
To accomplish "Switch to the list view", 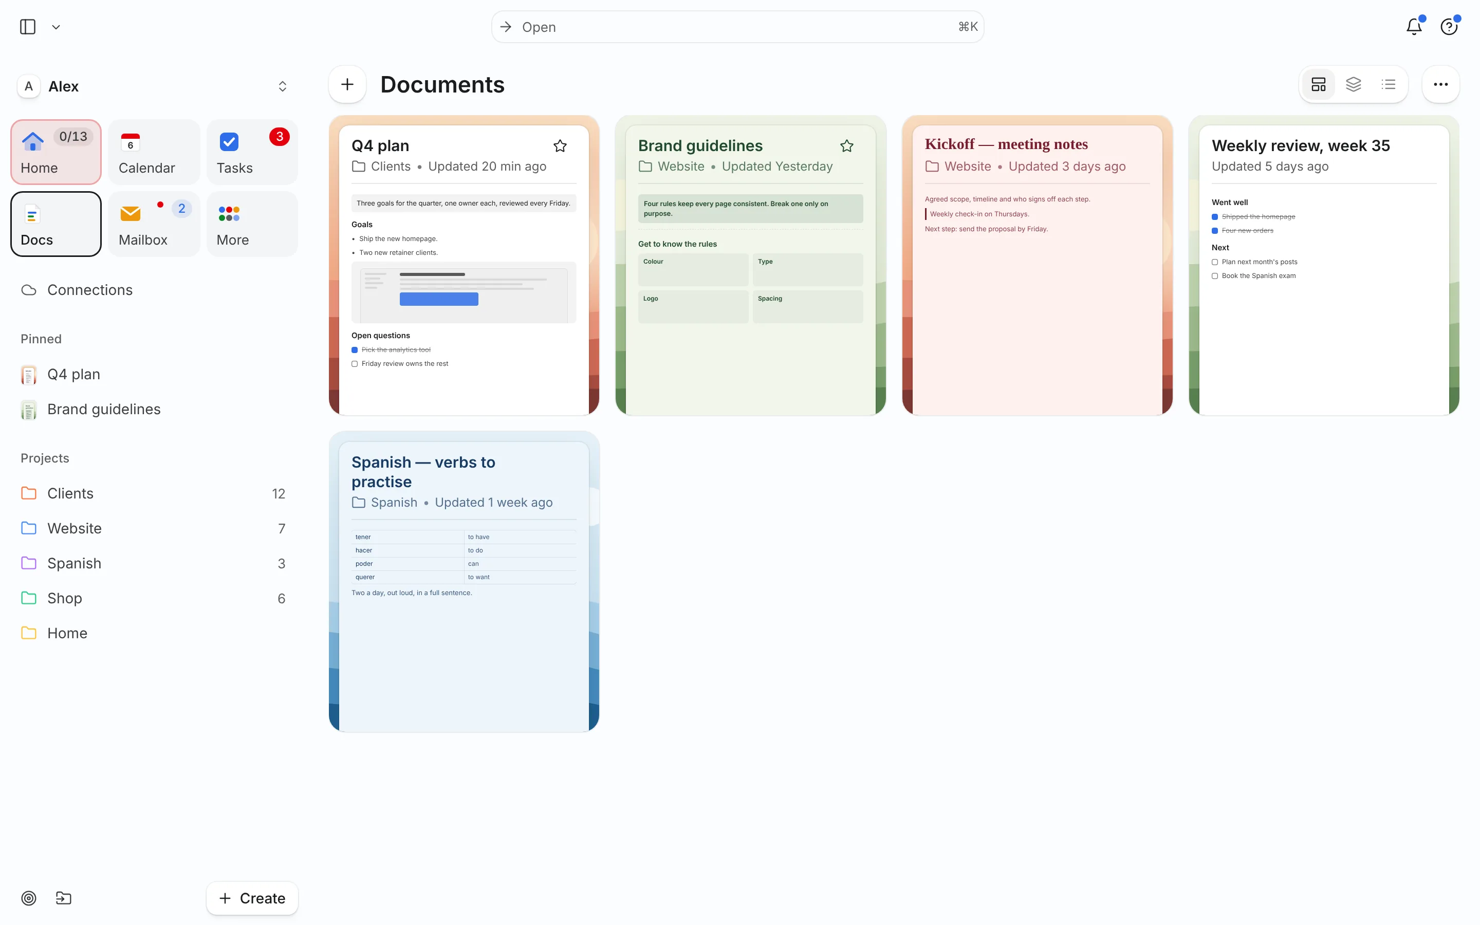I will point(1388,84).
